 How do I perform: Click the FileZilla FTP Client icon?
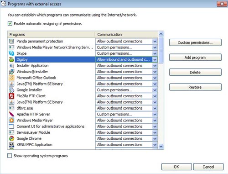click(x=11, y=96)
